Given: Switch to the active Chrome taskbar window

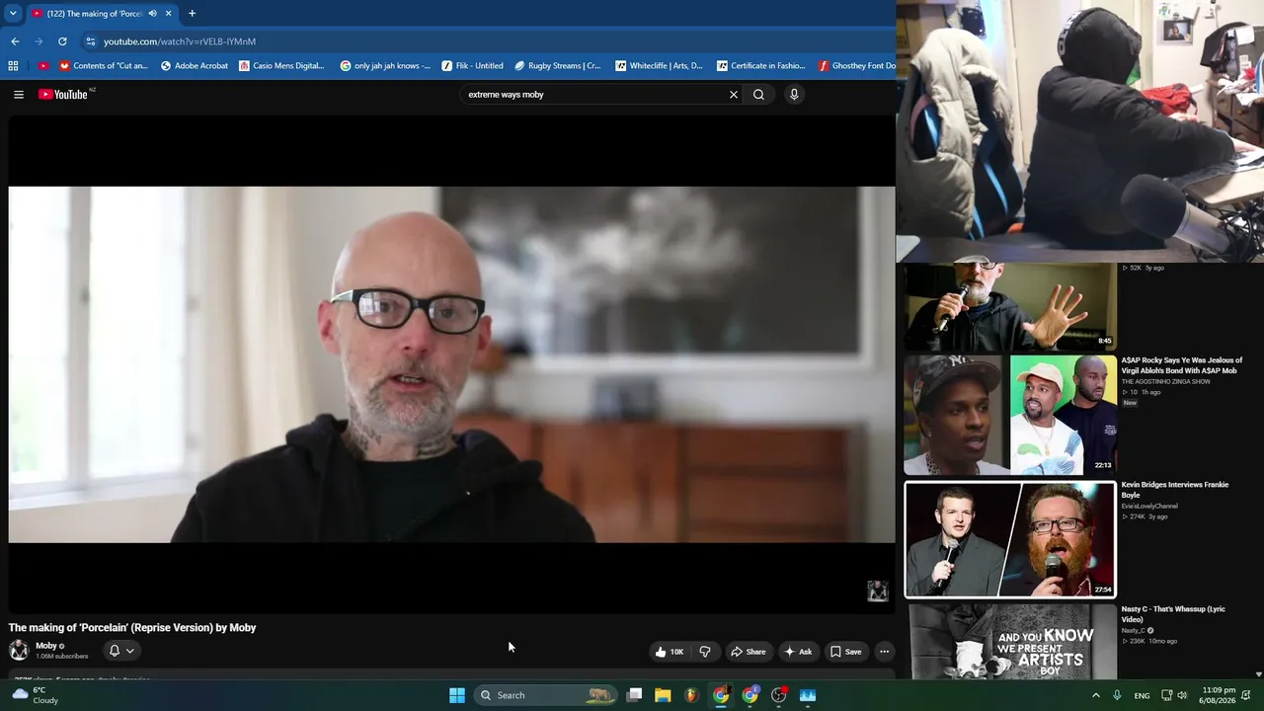Looking at the screenshot, I should click(x=721, y=695).
